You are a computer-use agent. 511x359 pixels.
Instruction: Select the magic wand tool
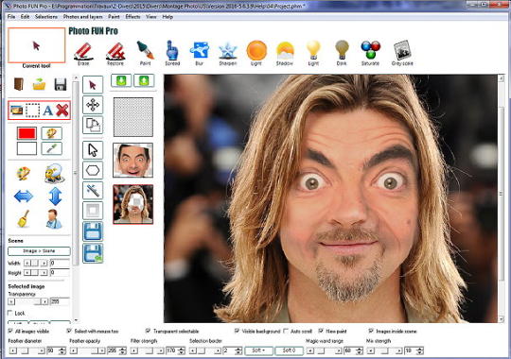pyautogui.click(x=93, y=191)
